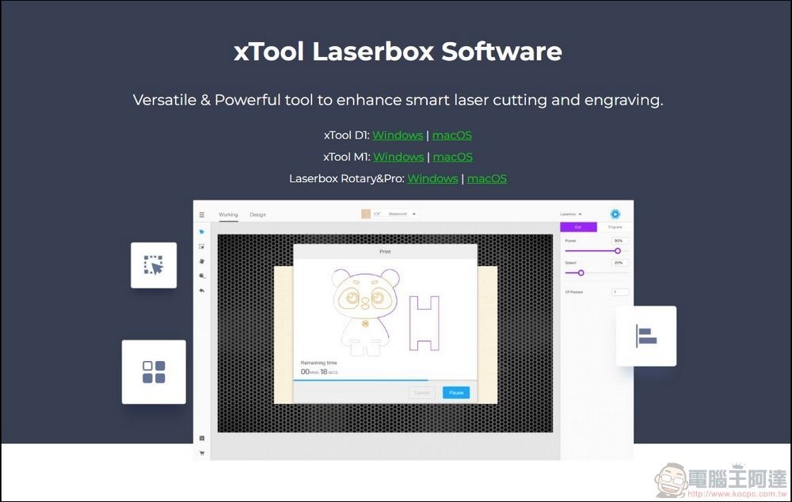792x502 pixels.
Task: Click the align-left bars feature tile
Action: (646, 336)
